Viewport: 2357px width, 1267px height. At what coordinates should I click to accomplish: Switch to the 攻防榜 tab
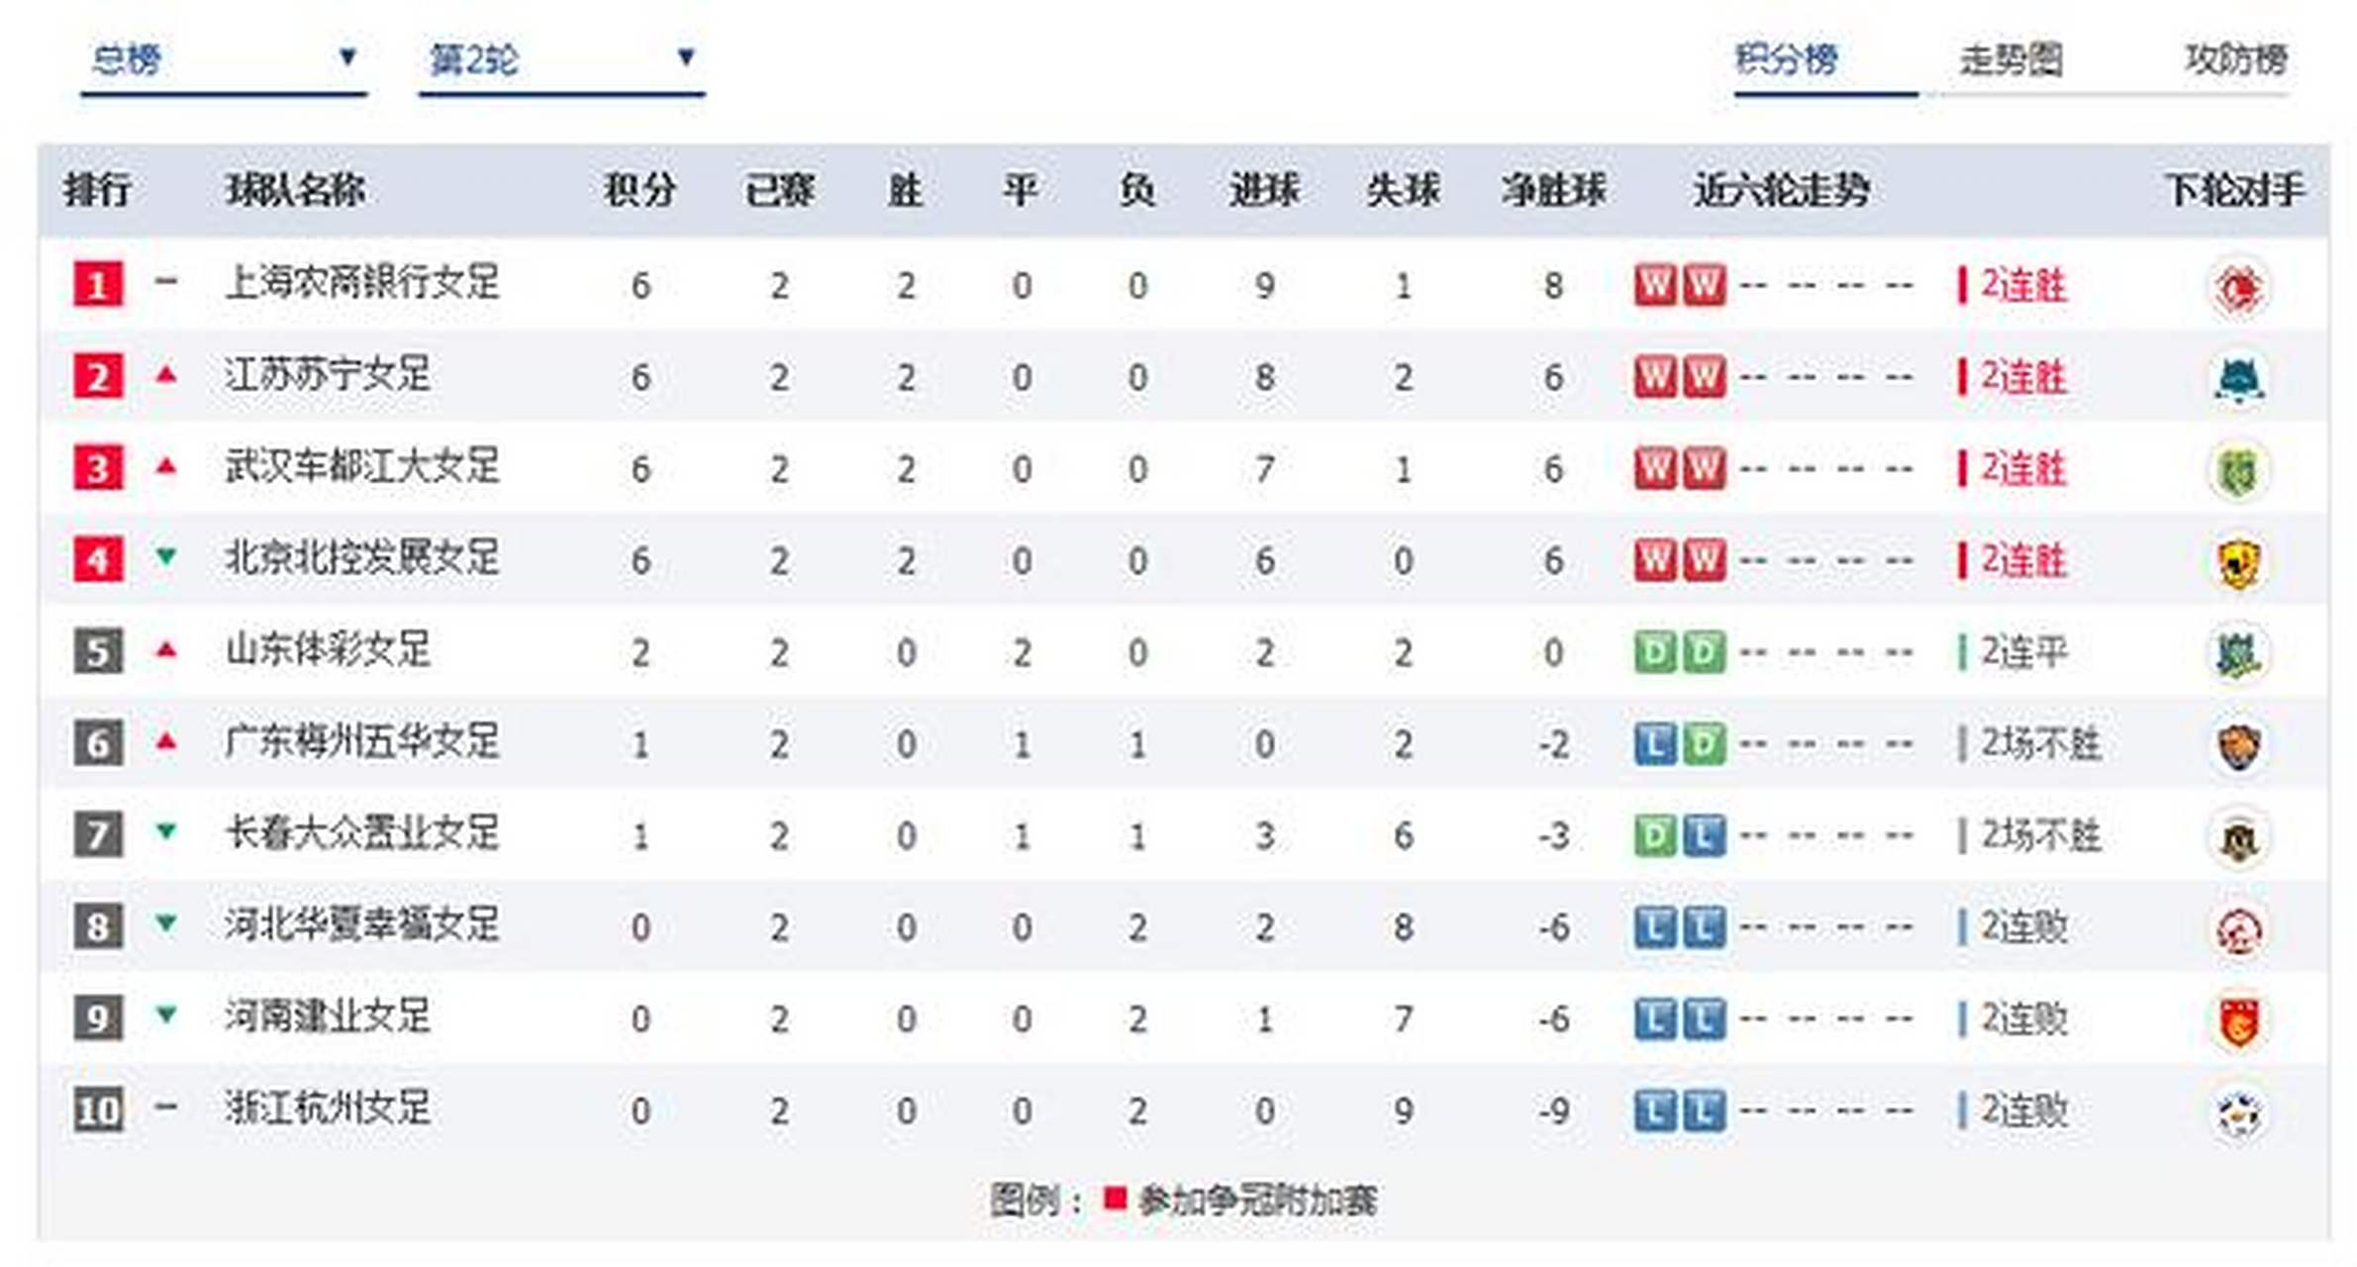[x=2235, y=59]
